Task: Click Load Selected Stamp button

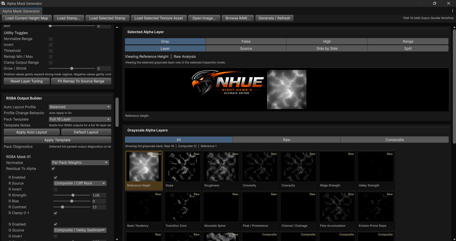Action: 107,18
